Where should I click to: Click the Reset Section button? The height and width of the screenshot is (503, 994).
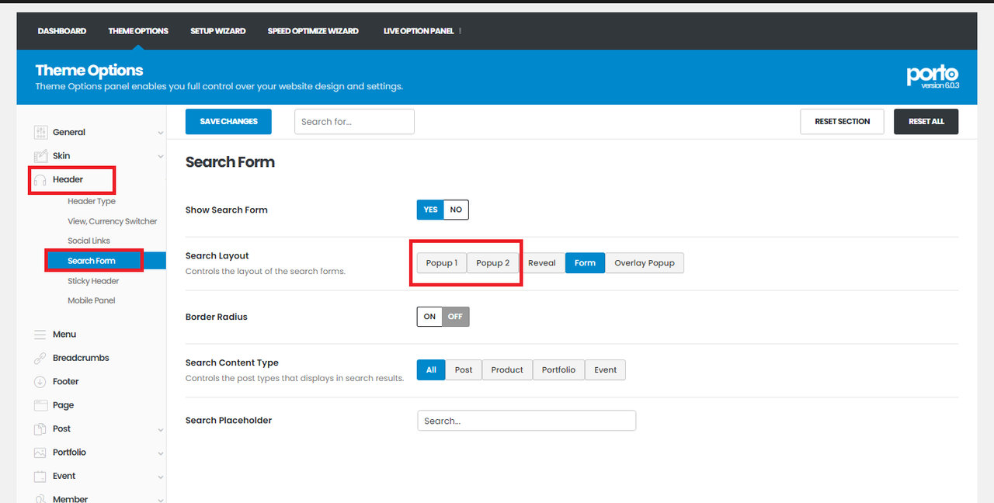[x=843, y=122]
